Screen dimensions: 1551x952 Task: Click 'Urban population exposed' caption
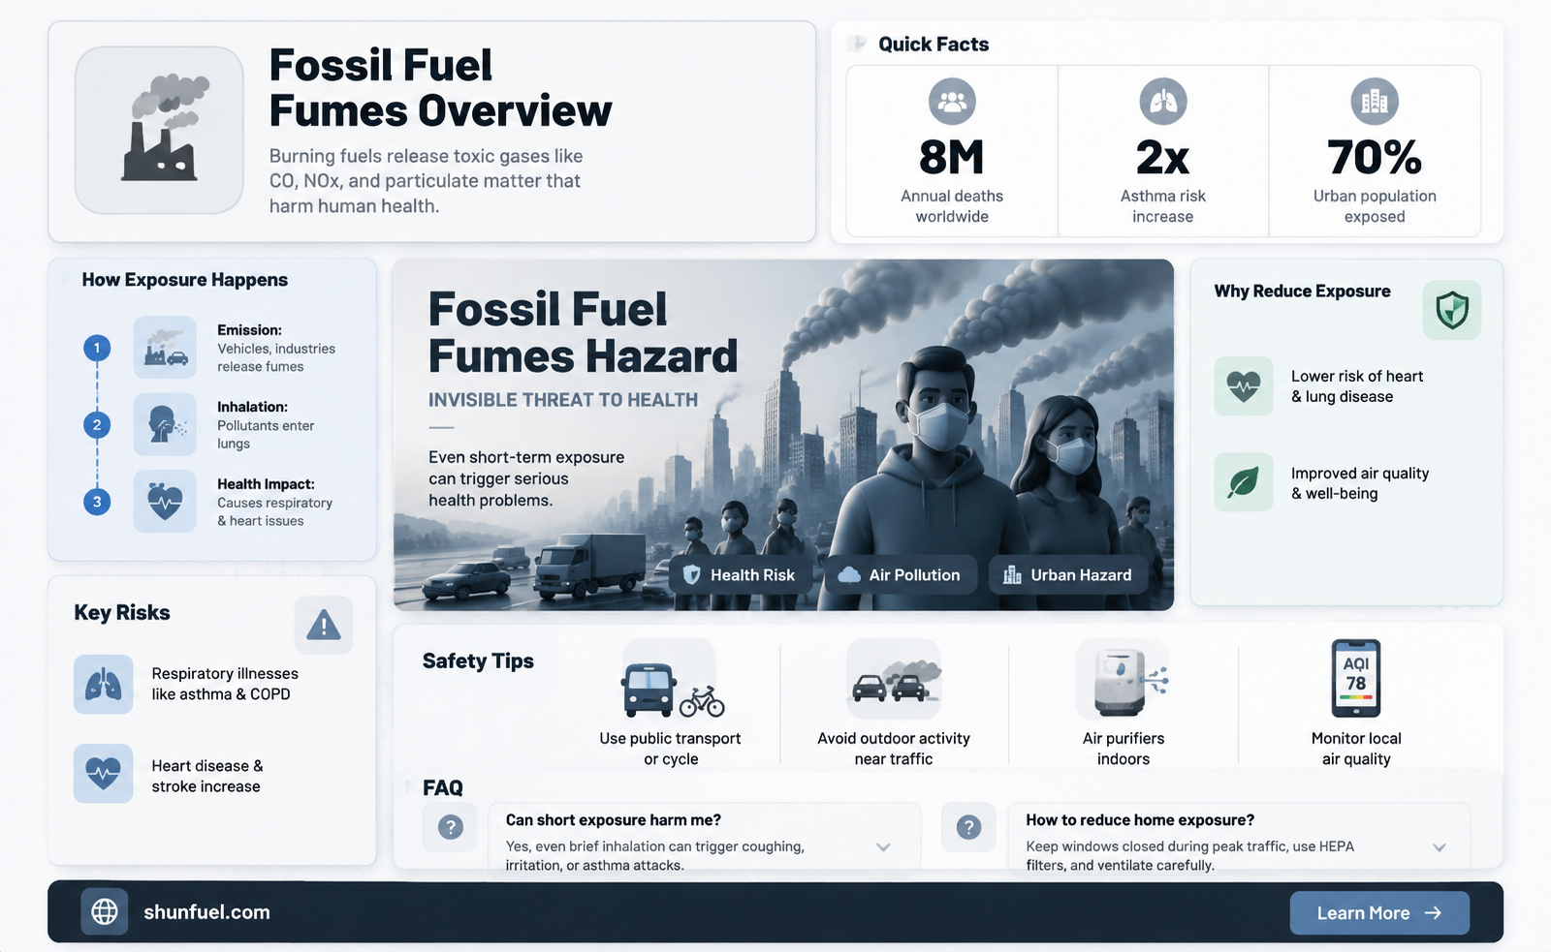click(1375, 206)
